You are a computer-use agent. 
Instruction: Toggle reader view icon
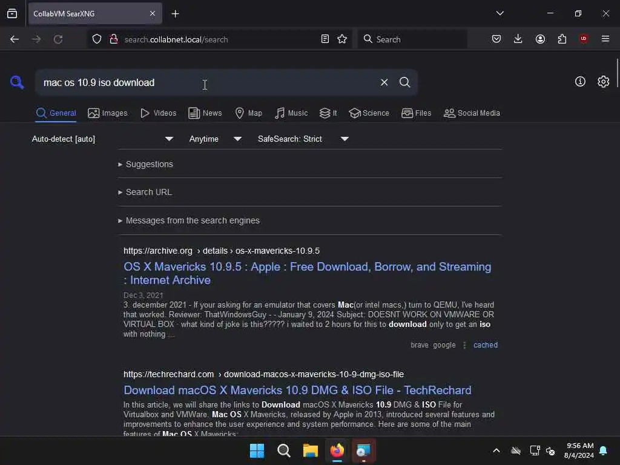[x=325, y=39]
